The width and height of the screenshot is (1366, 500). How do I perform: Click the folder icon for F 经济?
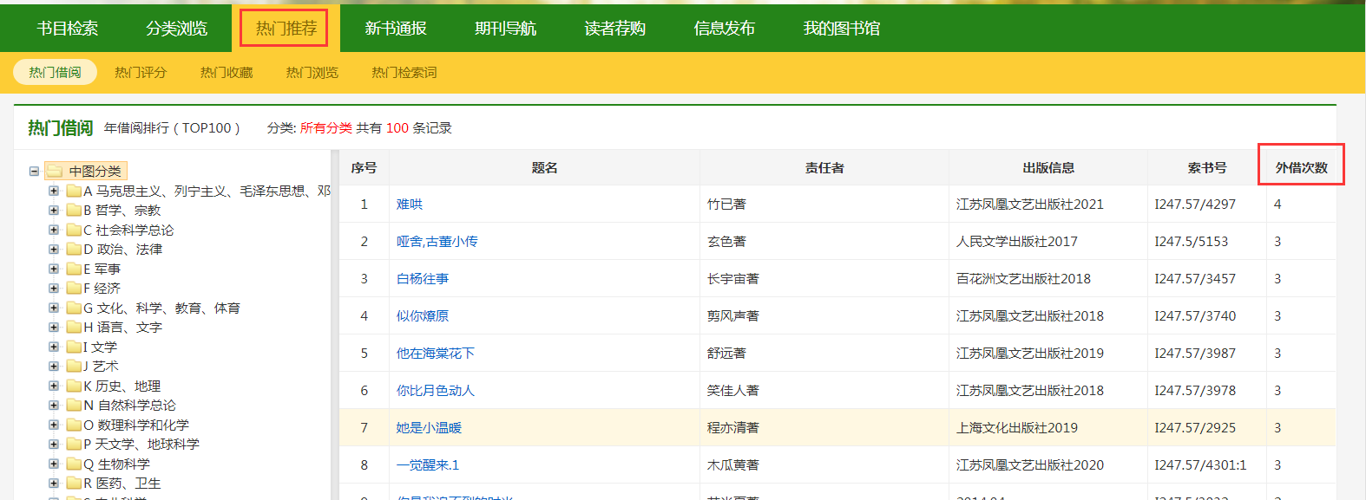point(74,289)
